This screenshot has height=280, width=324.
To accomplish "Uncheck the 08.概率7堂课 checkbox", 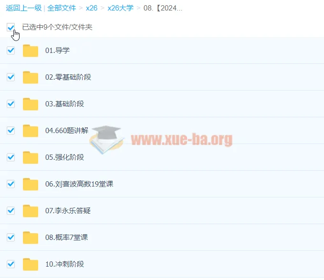I will 11,237.
